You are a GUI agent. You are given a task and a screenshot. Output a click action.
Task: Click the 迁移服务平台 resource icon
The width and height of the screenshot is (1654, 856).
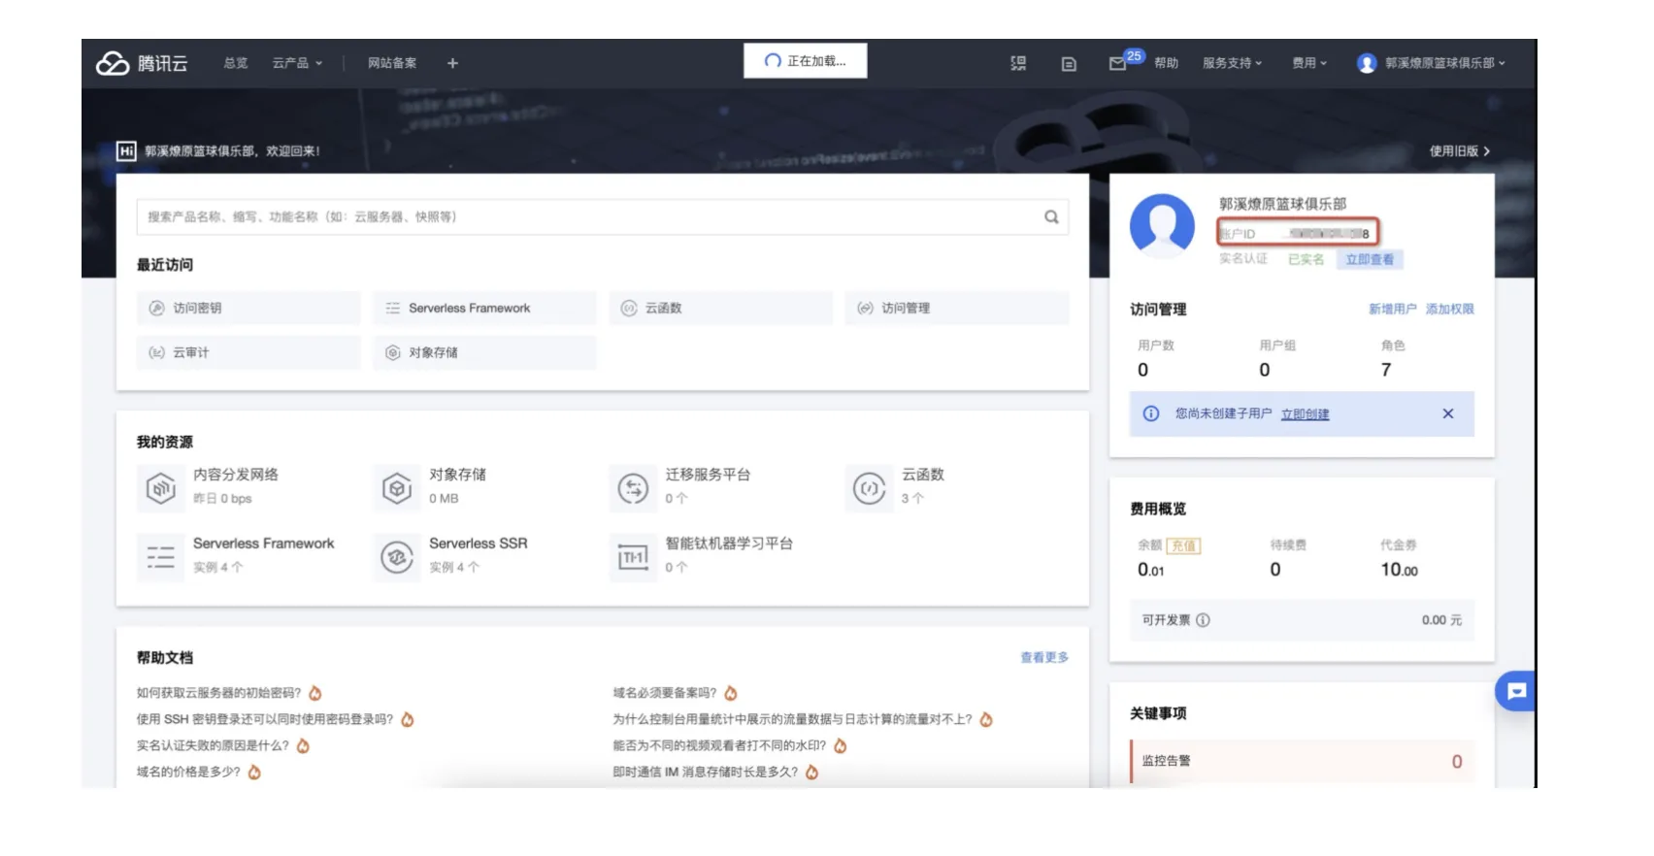(633, 487)
